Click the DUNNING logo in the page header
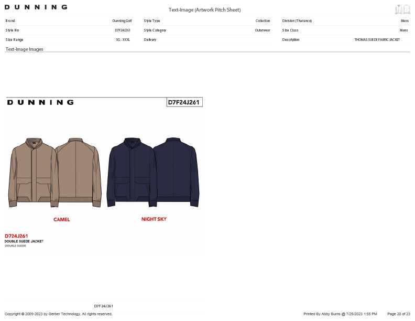Screen dimensions: 415x321 click(36, 7)
